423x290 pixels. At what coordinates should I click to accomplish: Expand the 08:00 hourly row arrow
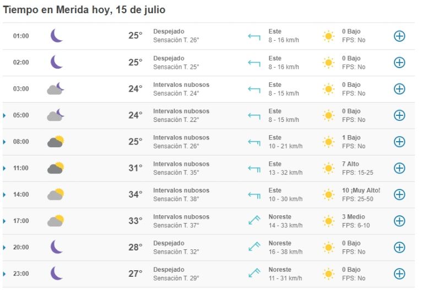point(4,142)
